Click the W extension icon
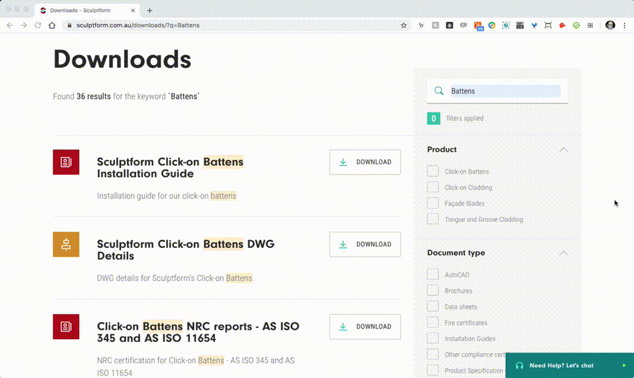Image resolution: width=634 pixels, height=378 pixels. point(422,25)
